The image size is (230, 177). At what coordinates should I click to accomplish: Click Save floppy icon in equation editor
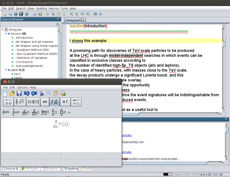(19, 93)
